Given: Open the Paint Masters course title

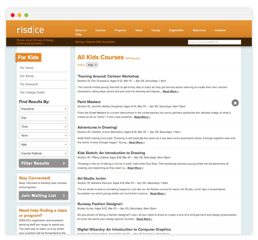Looking at the screenshot, I should click(89, 102).
